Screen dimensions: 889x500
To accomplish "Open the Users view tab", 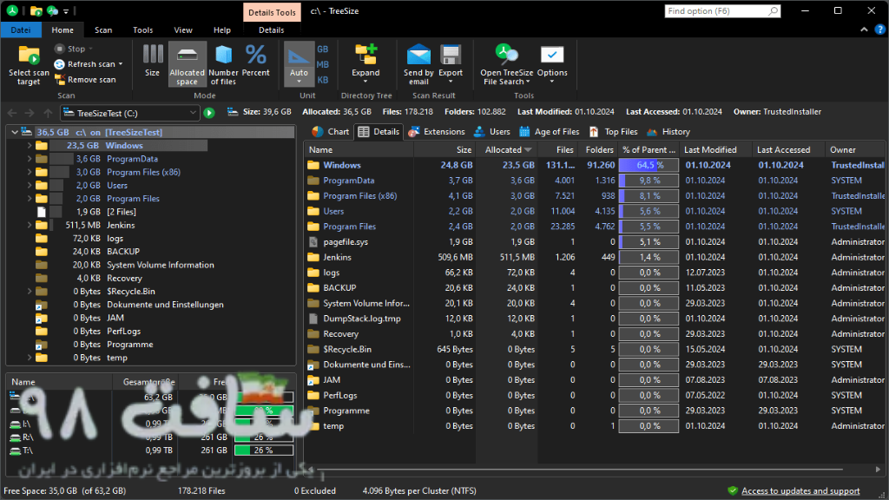I will 491,132.
